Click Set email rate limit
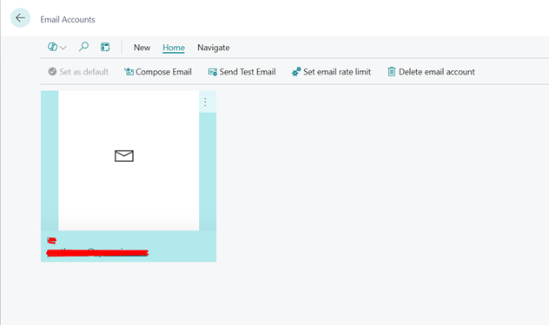Image resolution: width=549 pixels, height=325 pixels. tap(331, 72)
